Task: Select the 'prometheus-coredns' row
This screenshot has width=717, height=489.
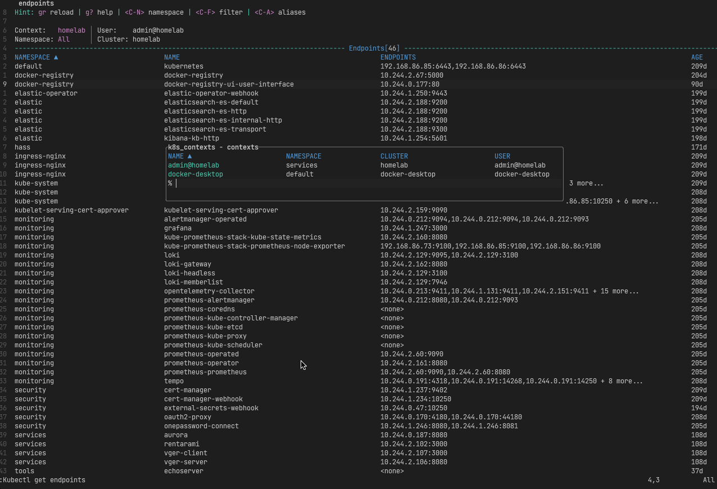Action: 358,309
